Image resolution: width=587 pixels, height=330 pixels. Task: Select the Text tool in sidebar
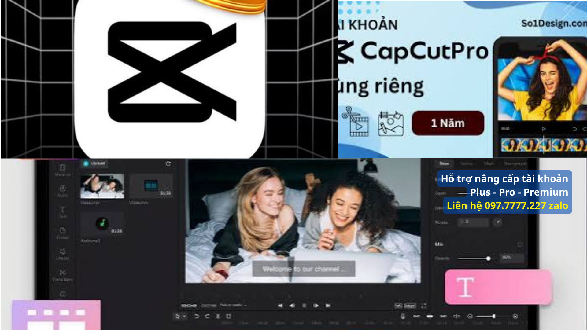(63, 212)
